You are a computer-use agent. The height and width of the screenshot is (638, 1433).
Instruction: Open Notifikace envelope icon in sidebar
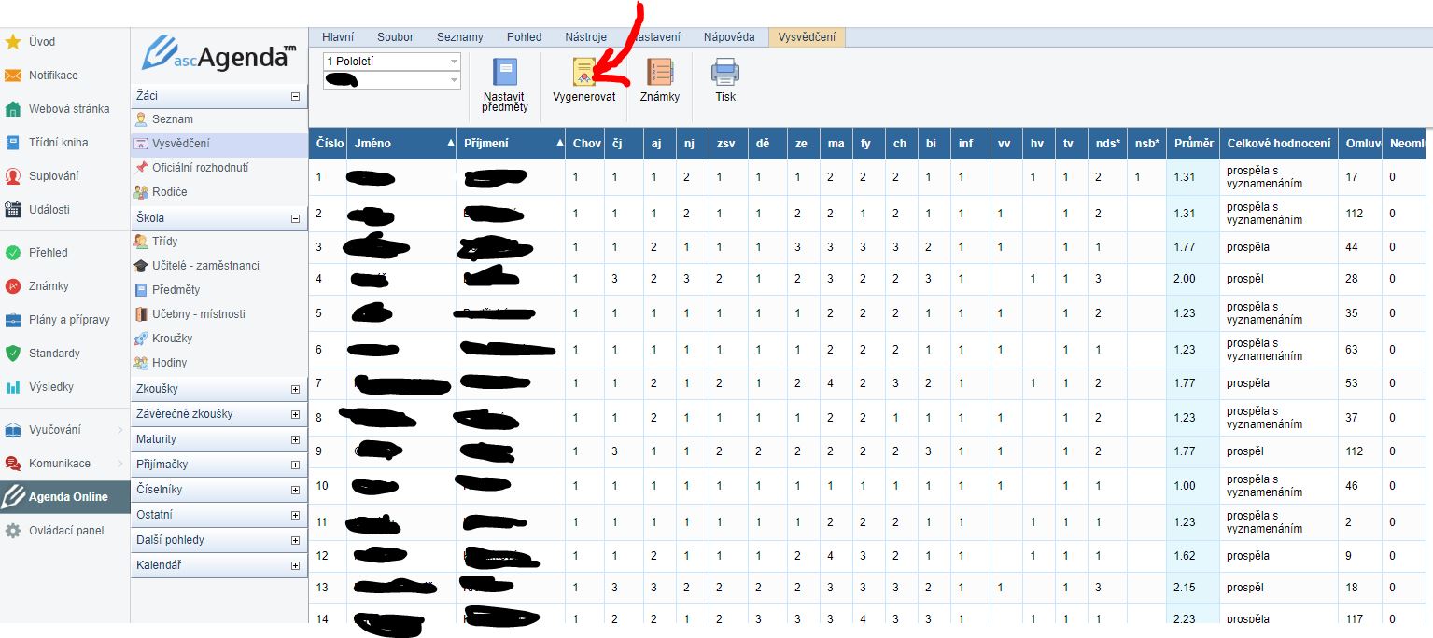(x=13, y=76)
